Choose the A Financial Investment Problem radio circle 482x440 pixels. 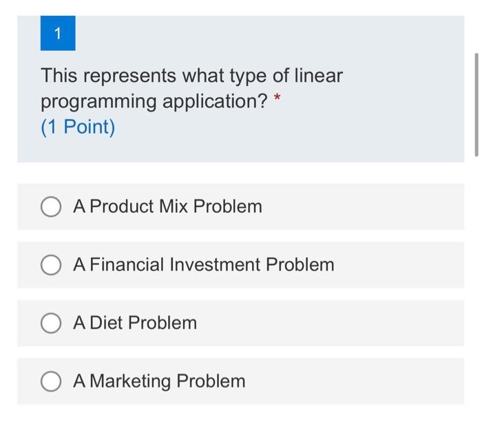coord(51,265)
